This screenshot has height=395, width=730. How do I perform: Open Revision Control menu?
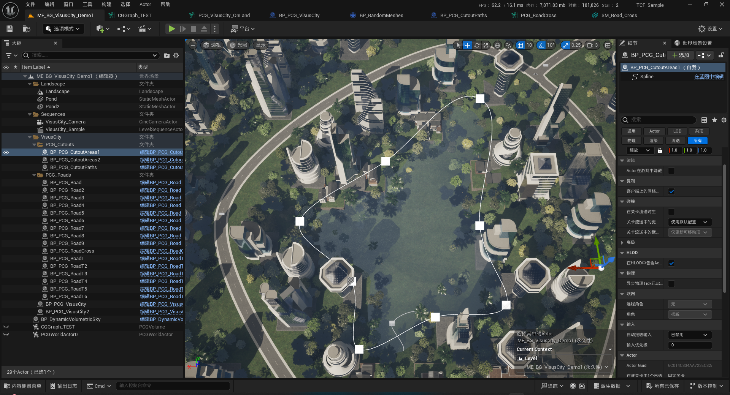click(x=707, y=386)
